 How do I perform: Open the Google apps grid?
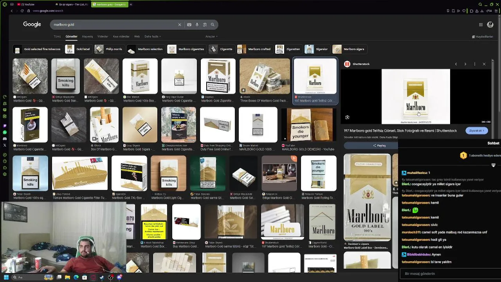481,25
